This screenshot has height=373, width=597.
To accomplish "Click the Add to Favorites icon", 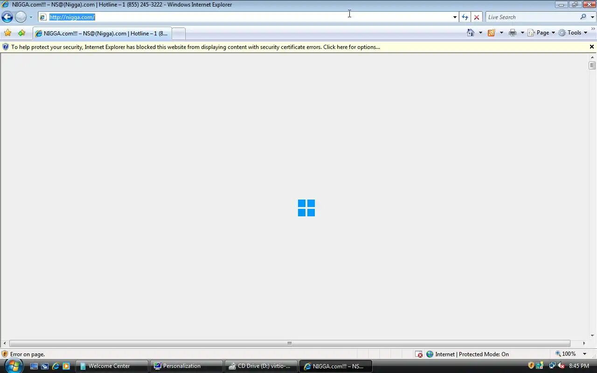I will pos(21,33).
